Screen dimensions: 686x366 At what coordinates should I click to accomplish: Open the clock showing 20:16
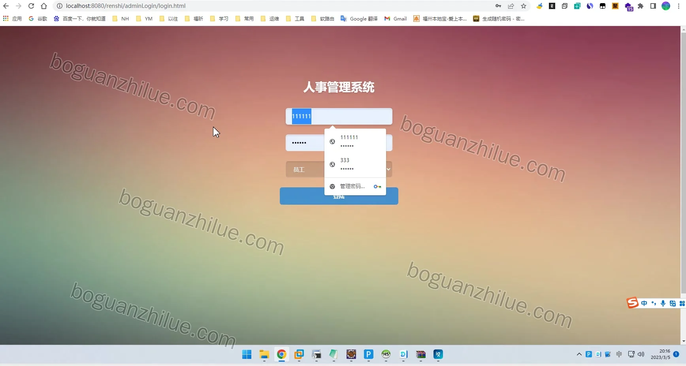[660, 354]
